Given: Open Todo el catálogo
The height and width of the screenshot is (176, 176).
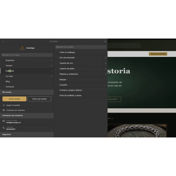Looking at the screenshot, I should (x=67, y=52).
